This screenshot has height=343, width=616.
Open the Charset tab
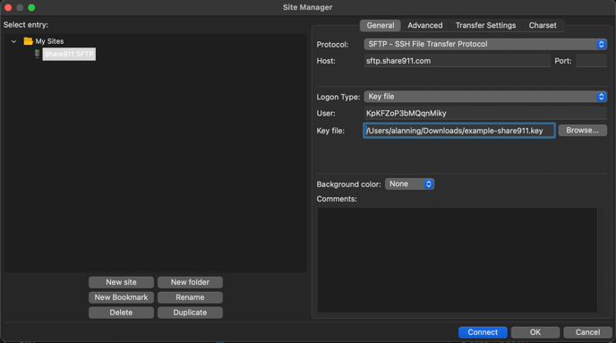coord(543,25)
